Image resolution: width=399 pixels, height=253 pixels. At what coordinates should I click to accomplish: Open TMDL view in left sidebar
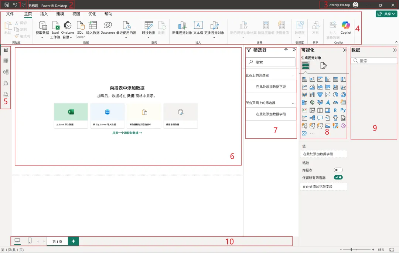(6, 94)
